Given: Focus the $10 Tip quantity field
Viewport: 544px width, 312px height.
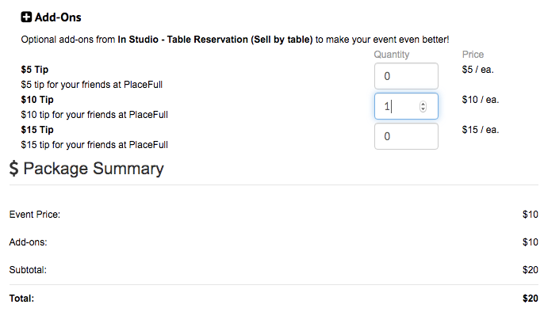Looking at the screenshot, I should [x=406, y=106].
